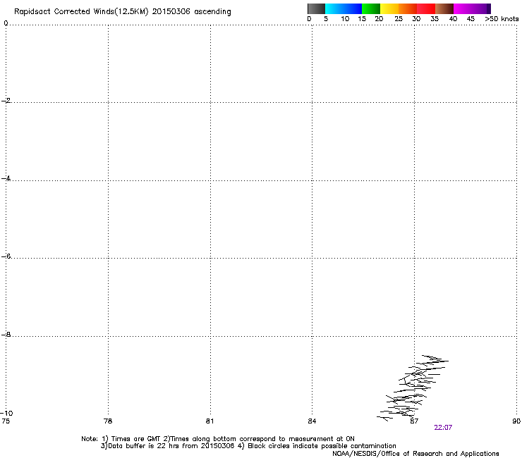Click the longitude axis label '78'
The width and height of the screenshot is (522, 458).
[108, 421]
